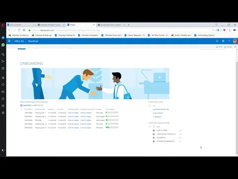Click progress bar in last employee row
The height and width of the screenshot is (179, 238).
click(112, 127)
